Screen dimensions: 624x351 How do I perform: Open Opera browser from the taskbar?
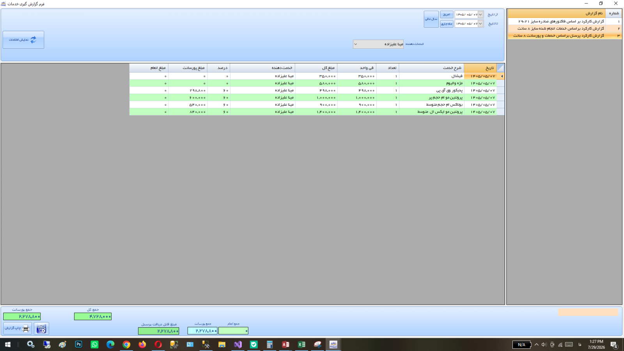(x=158, y=344)
